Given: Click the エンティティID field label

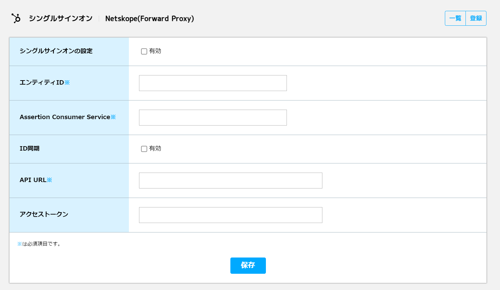Looking at the screenshot, I should (45, 83).
